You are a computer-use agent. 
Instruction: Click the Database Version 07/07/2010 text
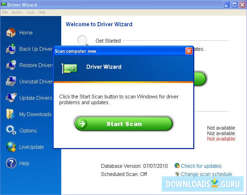(134, 166)
